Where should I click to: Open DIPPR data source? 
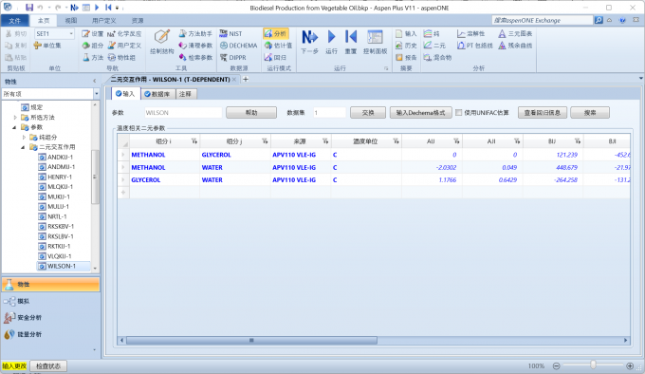click(x=232, y=58)
